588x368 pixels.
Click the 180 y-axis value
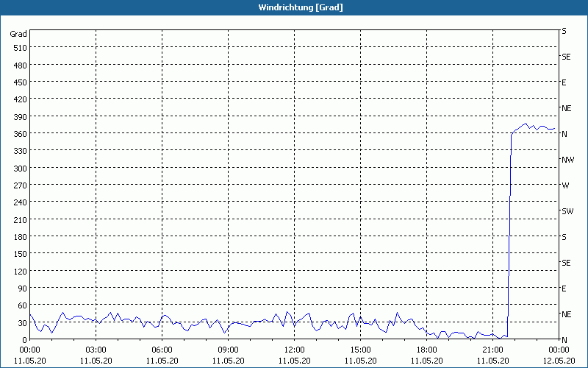click(x=21, y=237)
